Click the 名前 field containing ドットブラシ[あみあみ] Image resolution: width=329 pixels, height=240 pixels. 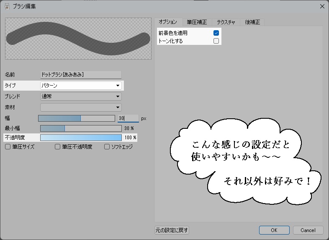pos(81,75)
